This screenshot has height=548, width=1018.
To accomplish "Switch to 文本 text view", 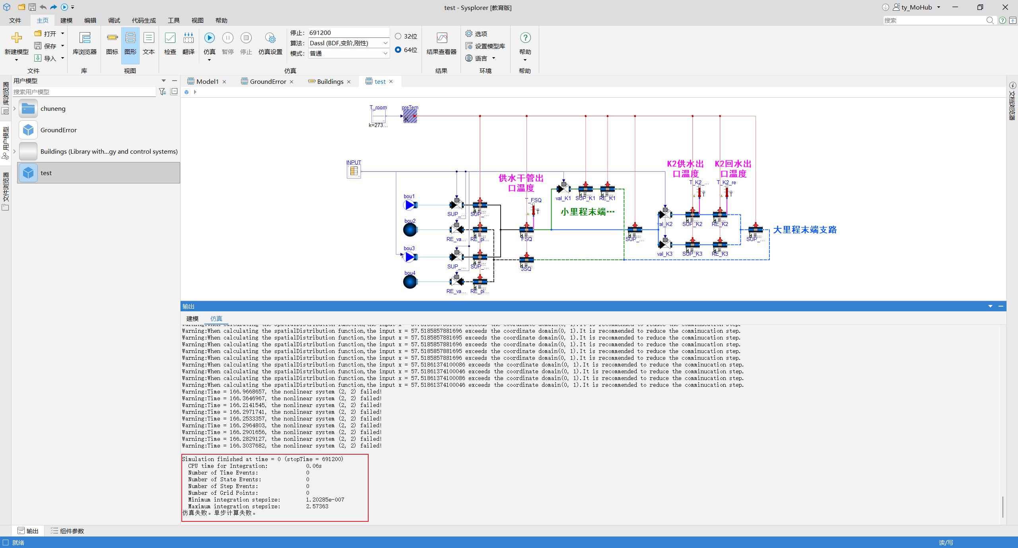I will coord(149,44).
